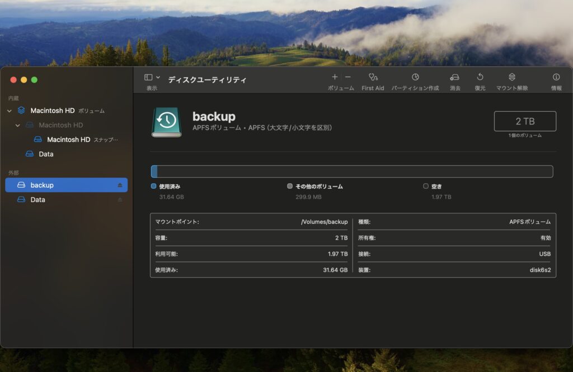Viewport: 573px width, 372px height.
Task: Click the 2 TB capacity box
Action: pyautogui.click(x=524, y=121)
